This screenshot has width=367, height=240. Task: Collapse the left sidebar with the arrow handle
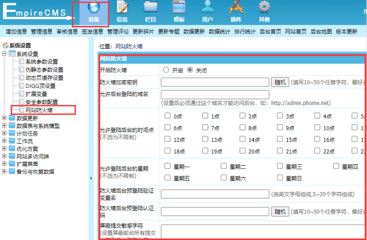point(91,178)
